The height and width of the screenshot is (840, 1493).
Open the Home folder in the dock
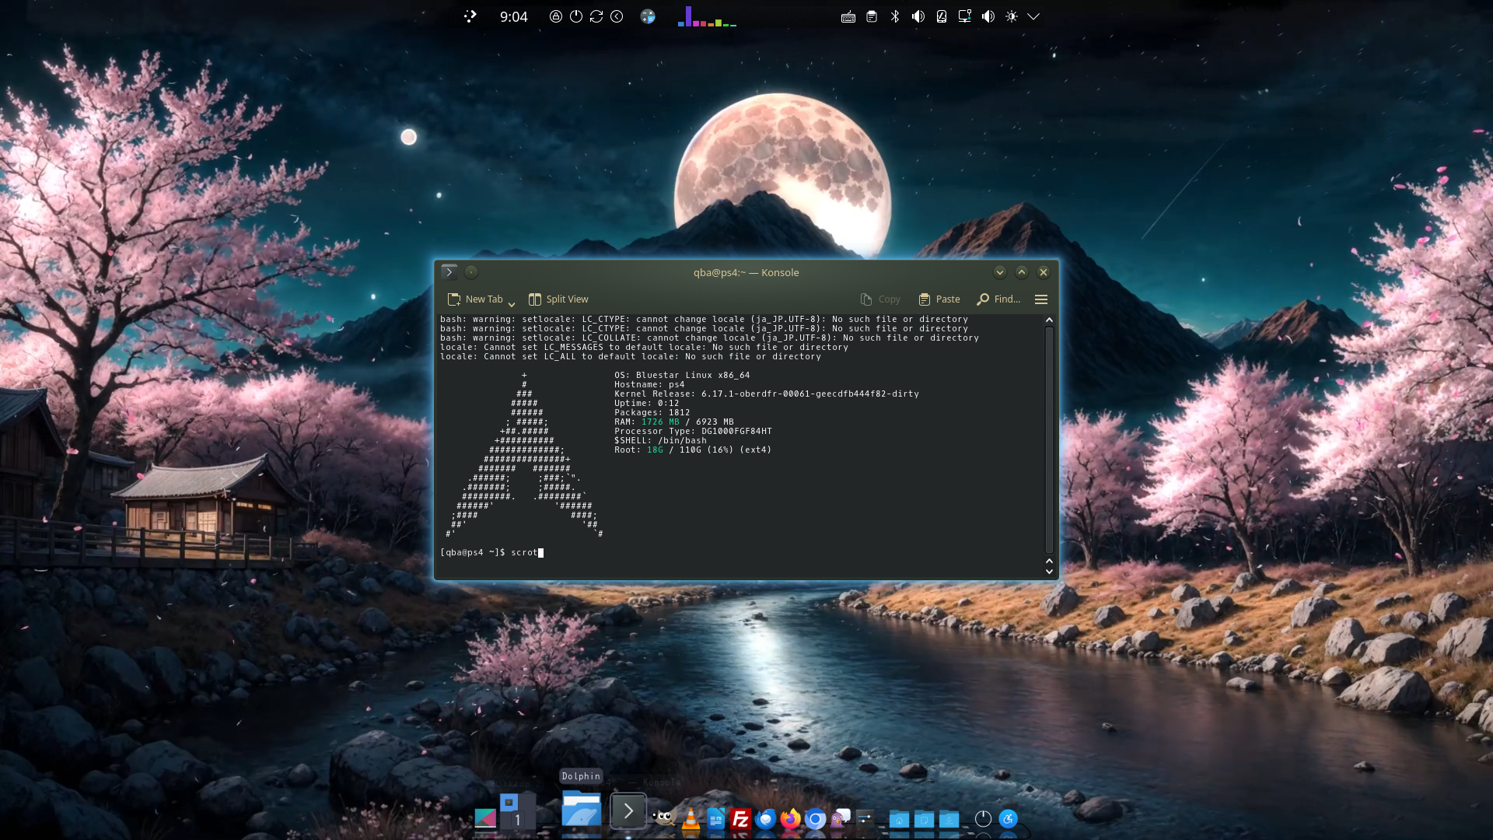tap(899, 819)
